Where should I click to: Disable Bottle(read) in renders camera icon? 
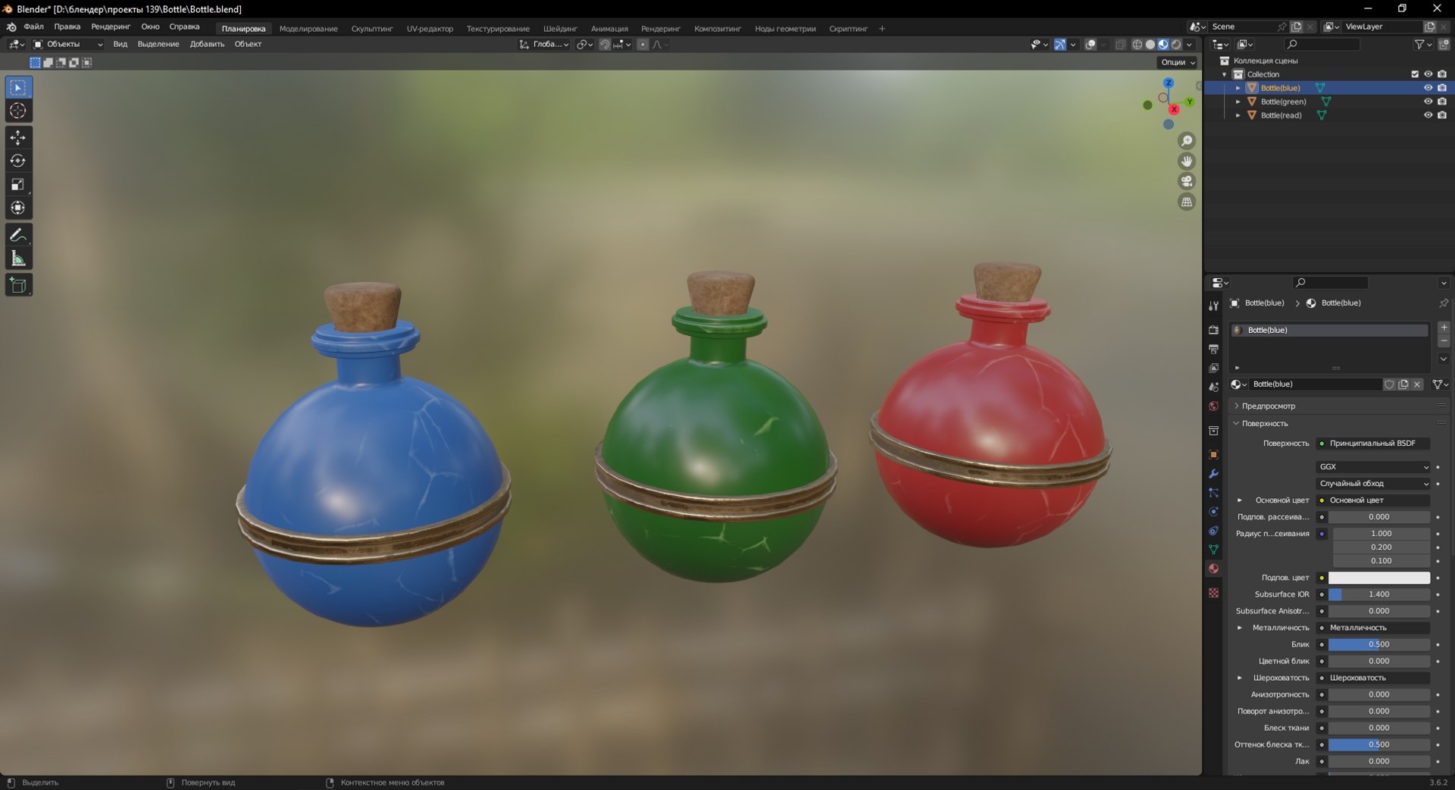(1442, 115)
